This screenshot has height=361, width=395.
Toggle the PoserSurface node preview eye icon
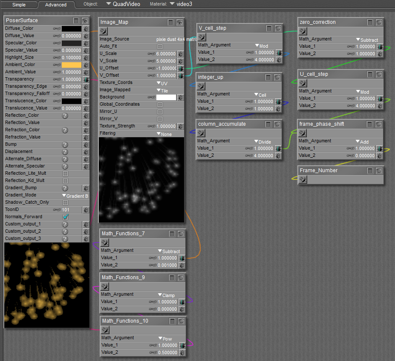(x=85, y=20)
